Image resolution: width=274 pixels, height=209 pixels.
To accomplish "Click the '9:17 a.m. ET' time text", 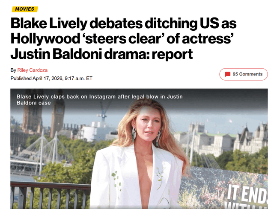I will point(78,78).
